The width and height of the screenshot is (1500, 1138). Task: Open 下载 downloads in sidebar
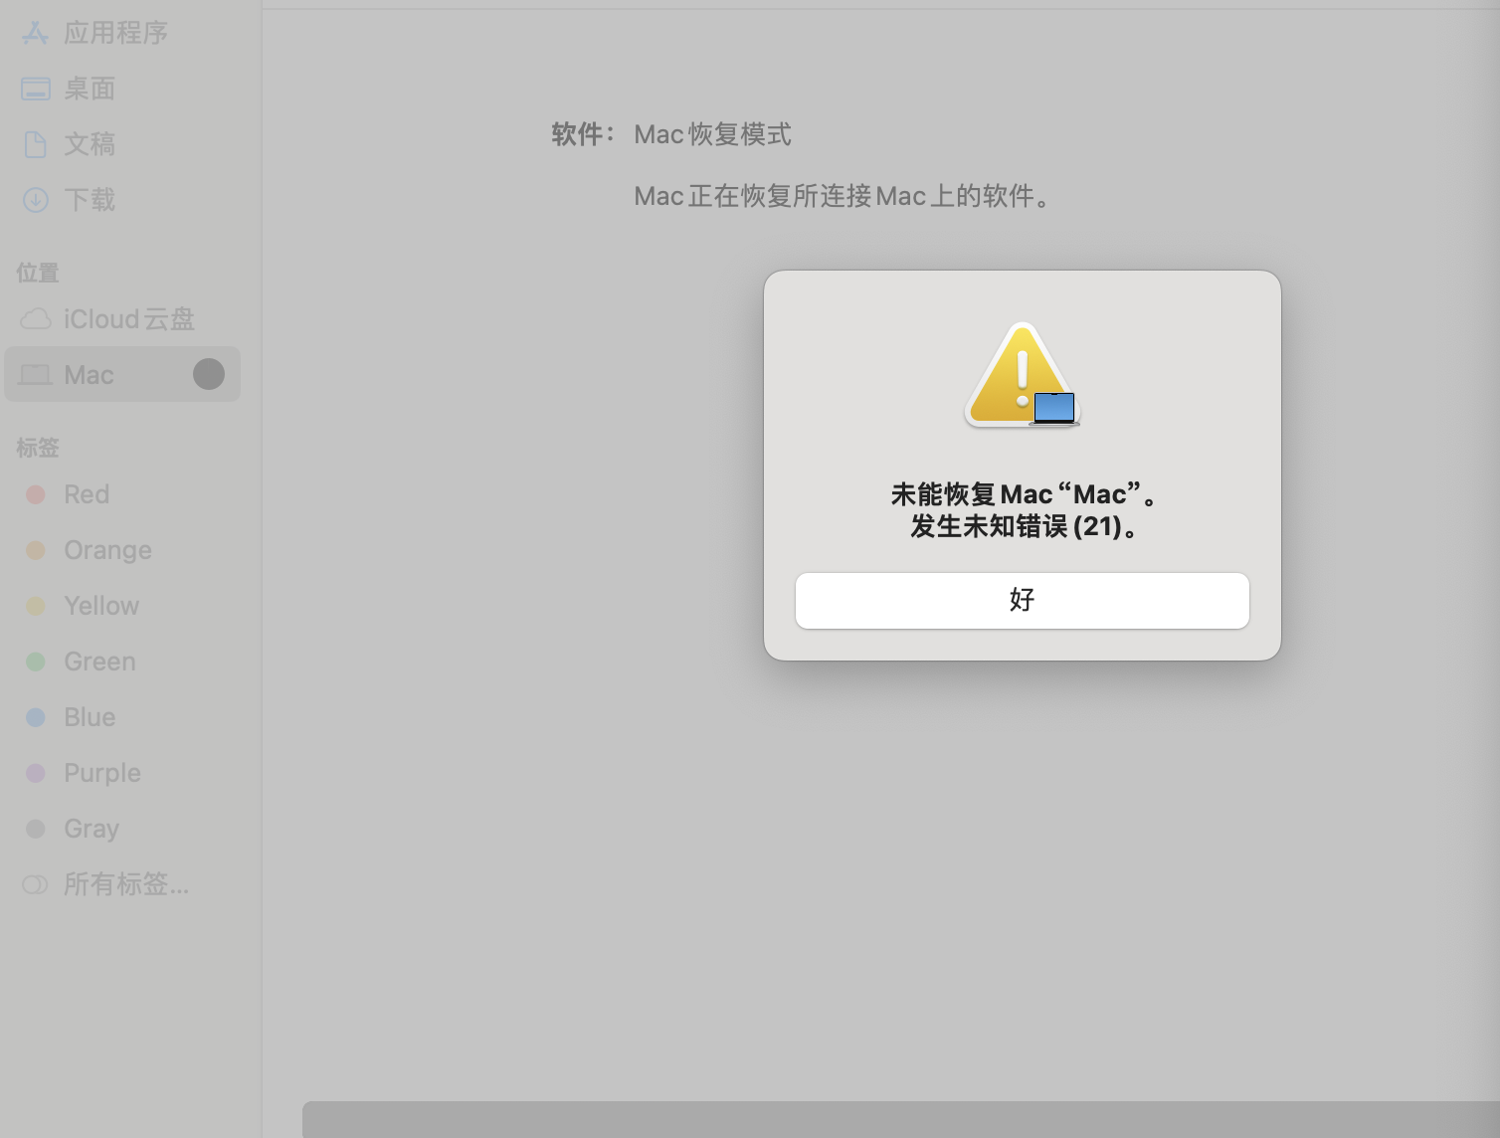70,200
